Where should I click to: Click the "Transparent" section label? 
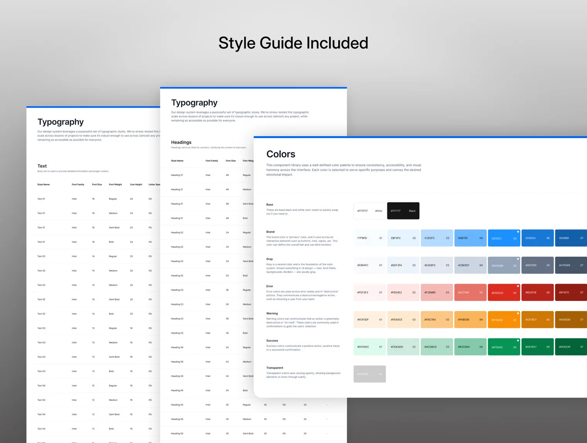coord(275,368)
